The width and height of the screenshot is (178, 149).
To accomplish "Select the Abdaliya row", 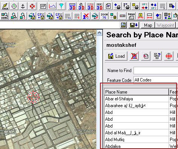I will click(141, 146).
